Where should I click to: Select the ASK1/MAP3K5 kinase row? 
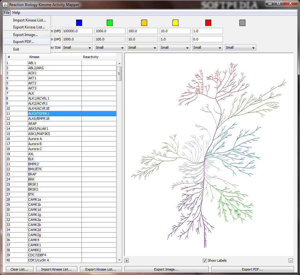[x=61, y=134]
